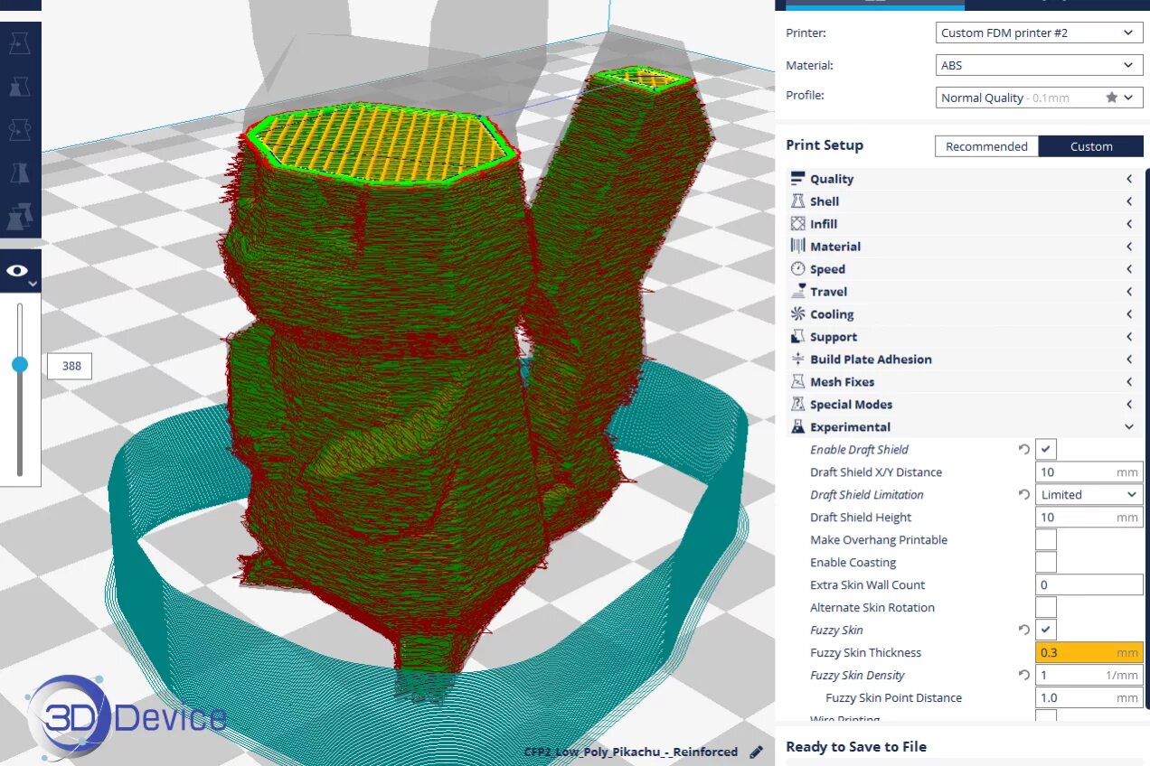Image resolution: width=1150 pixels, height=766 pixels.
Task: Reset Draft Shield Limitation to default
Action: (x=1023, y=494)
